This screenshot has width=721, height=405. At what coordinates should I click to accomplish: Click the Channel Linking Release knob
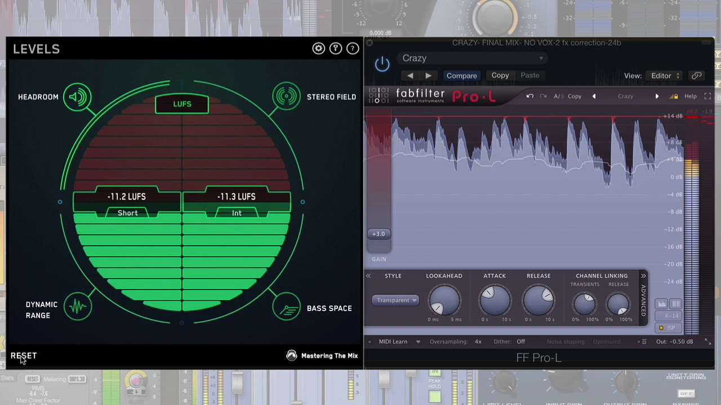tap(618, 304)
